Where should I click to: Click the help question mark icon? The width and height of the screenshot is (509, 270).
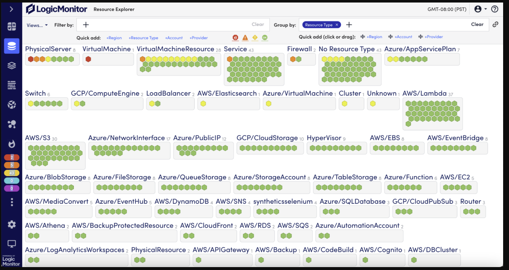click(x=495, y=9)
